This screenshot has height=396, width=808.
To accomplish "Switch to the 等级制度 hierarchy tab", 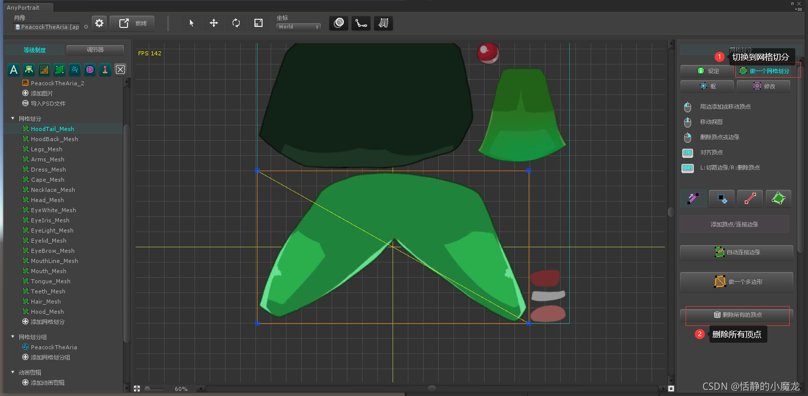I will point(35,50).
